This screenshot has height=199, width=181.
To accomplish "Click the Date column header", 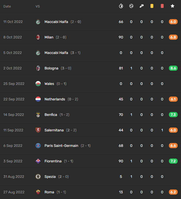I will coord(7,6).
